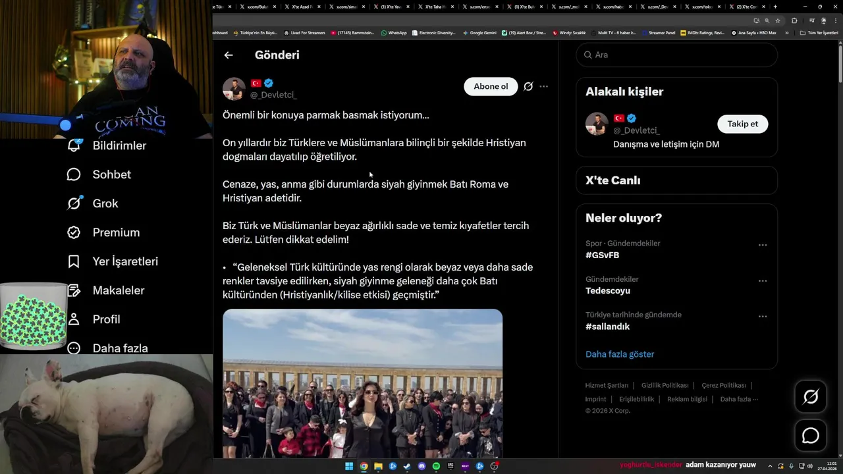The image size is (843, 474).
Task: Expand footer Daha fazla menu
Action: tap(739, 399)
